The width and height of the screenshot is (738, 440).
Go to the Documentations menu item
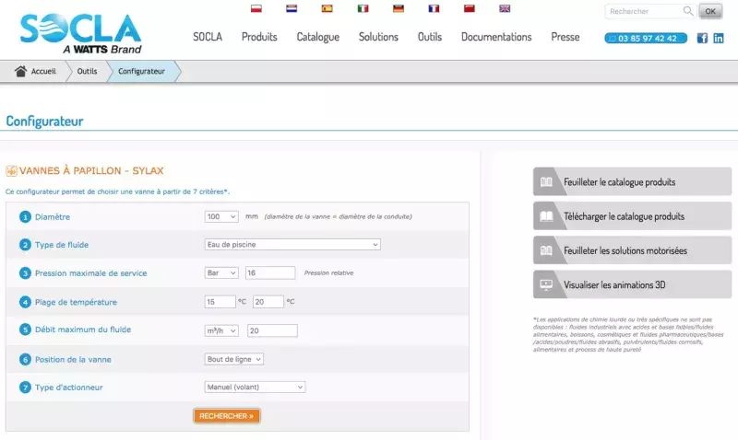[496, 38]
